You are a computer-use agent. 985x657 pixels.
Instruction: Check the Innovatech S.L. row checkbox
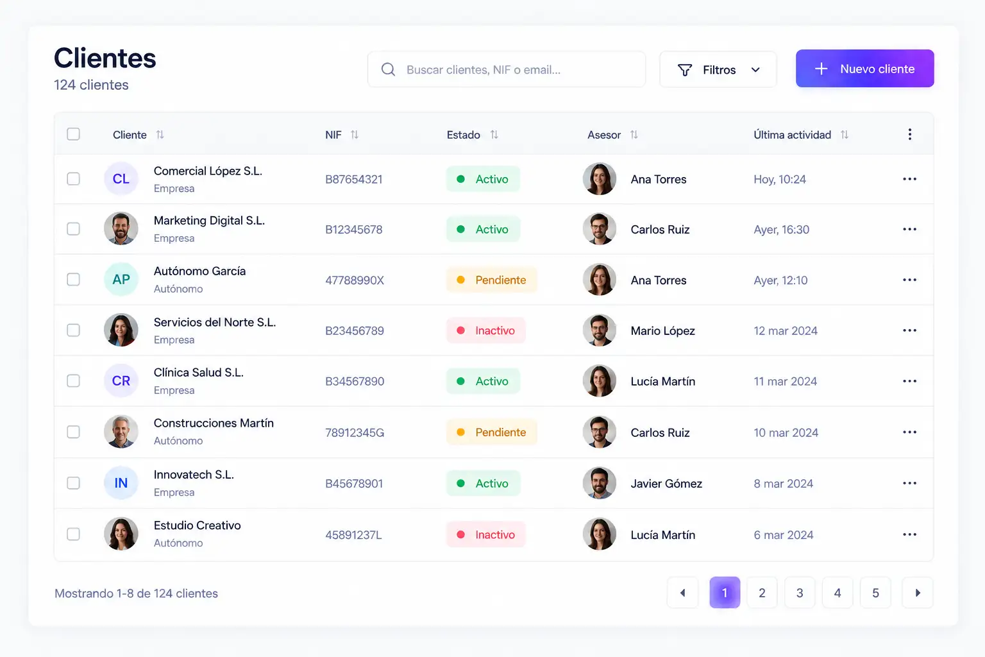[74, 483]
